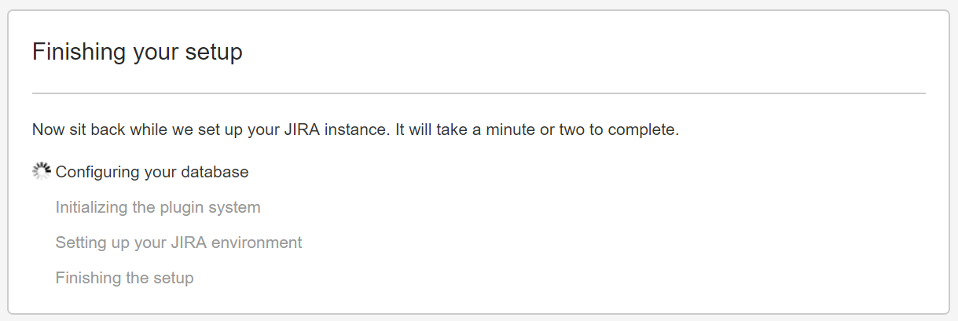Image resolution: width=958 pixels, height=321 pixels.
Task: Click the word 'system' in the second step
Action: click(236, 207)
